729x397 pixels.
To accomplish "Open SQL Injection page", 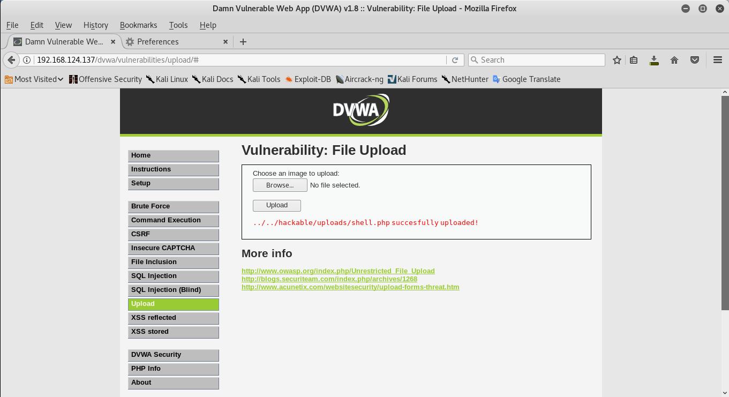I will point(174,276).
